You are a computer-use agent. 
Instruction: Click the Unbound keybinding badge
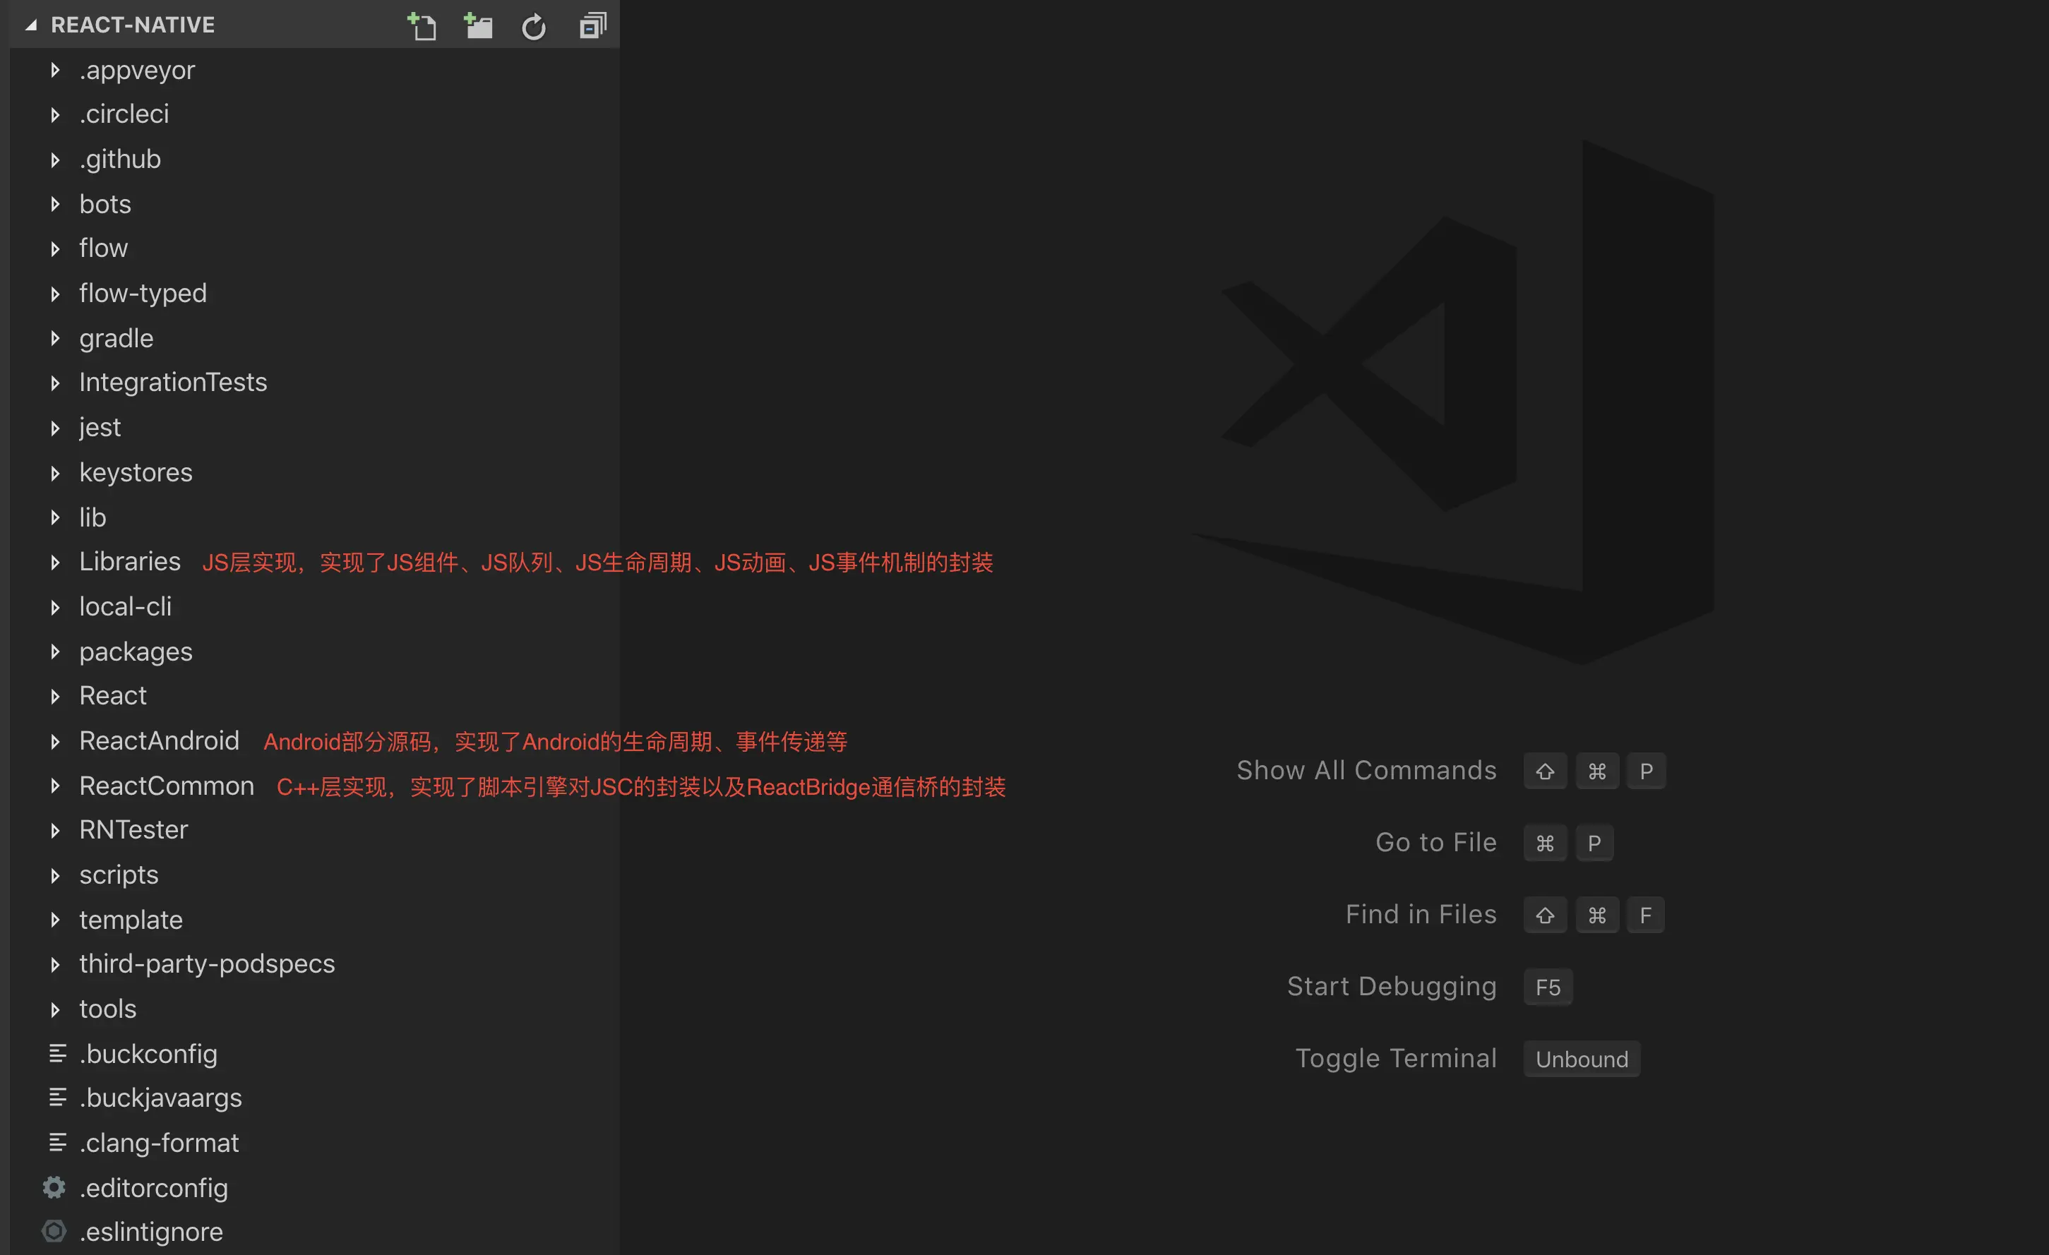[x=1581, y=1059]
